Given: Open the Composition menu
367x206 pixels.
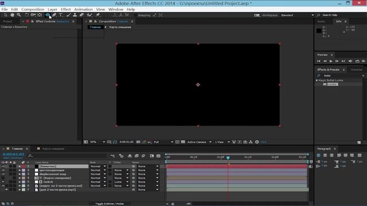Looking at the screenshot, I should pos(33,9).
